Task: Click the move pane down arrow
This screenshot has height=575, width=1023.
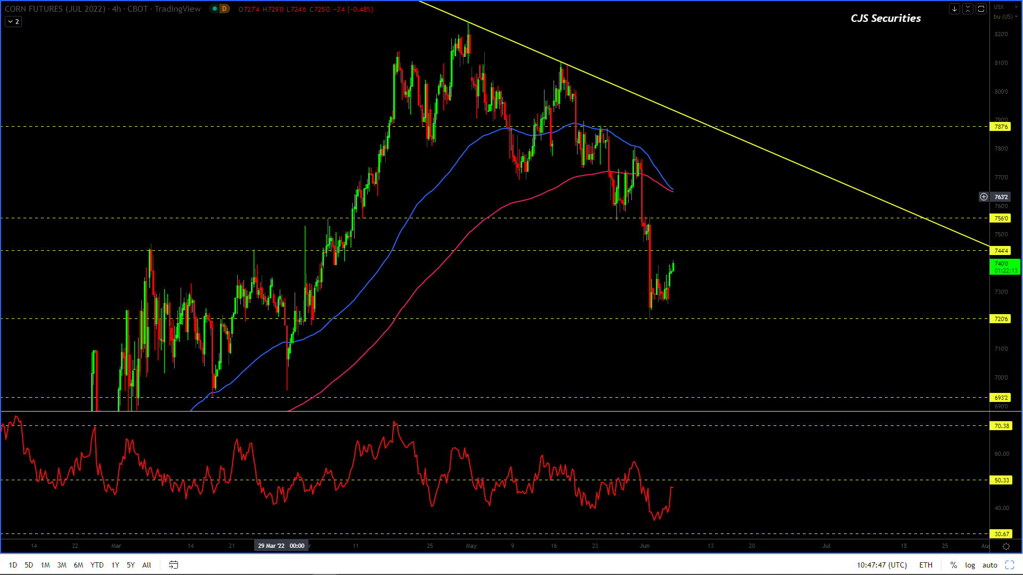Action: (954, 9)
